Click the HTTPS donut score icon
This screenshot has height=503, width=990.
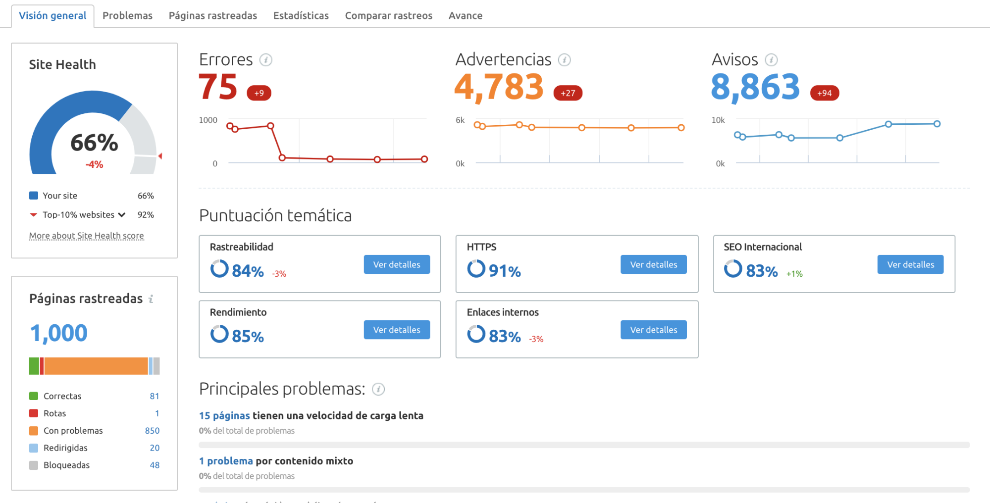(x=476, y=269)
